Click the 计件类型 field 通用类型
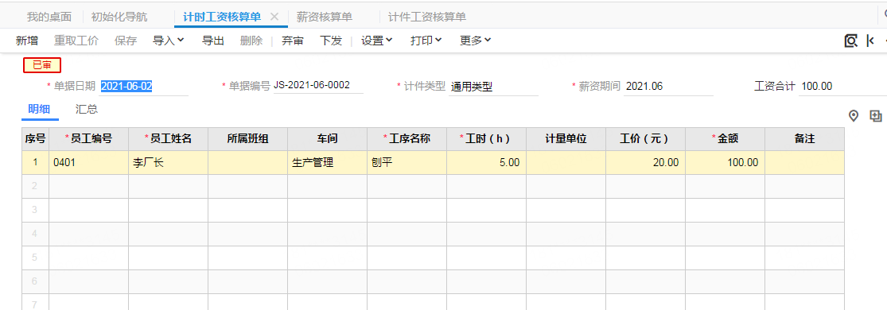This screenshot has width=887, height=310. tap(493, 87)
